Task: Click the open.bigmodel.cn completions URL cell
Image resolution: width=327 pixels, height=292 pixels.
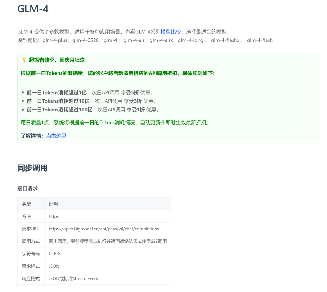Action: click(x=108, y=229)
